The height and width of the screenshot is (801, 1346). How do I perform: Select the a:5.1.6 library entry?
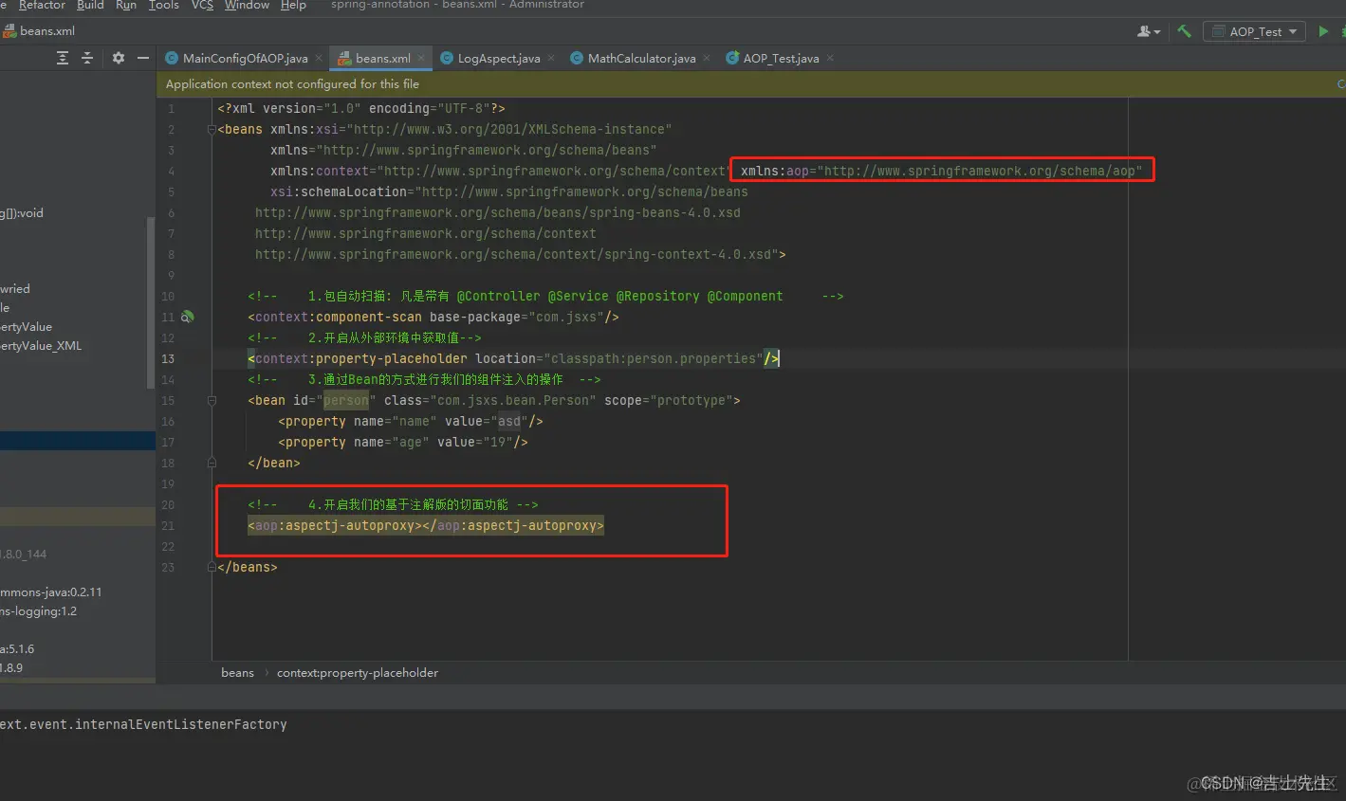pos(17,649)
